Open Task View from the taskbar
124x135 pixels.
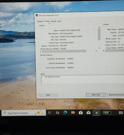50,113
